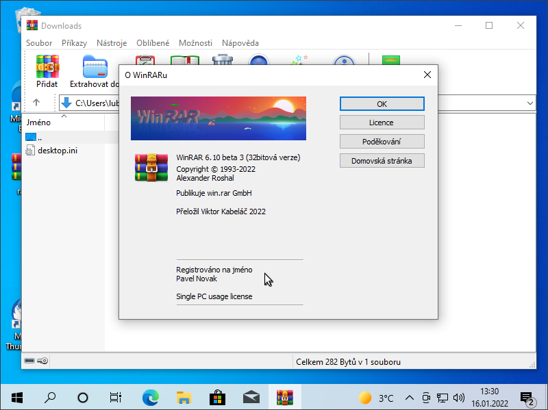Open the Možnosti menu
The width and height of the screenshot is (548, 410).
195,43
